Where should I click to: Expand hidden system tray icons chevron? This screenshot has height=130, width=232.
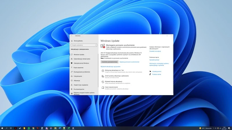[x=213, y=128]
